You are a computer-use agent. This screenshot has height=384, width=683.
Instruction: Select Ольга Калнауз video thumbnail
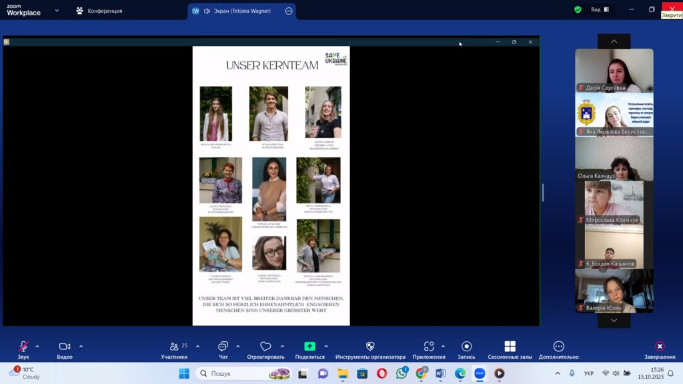pos(614,159)
